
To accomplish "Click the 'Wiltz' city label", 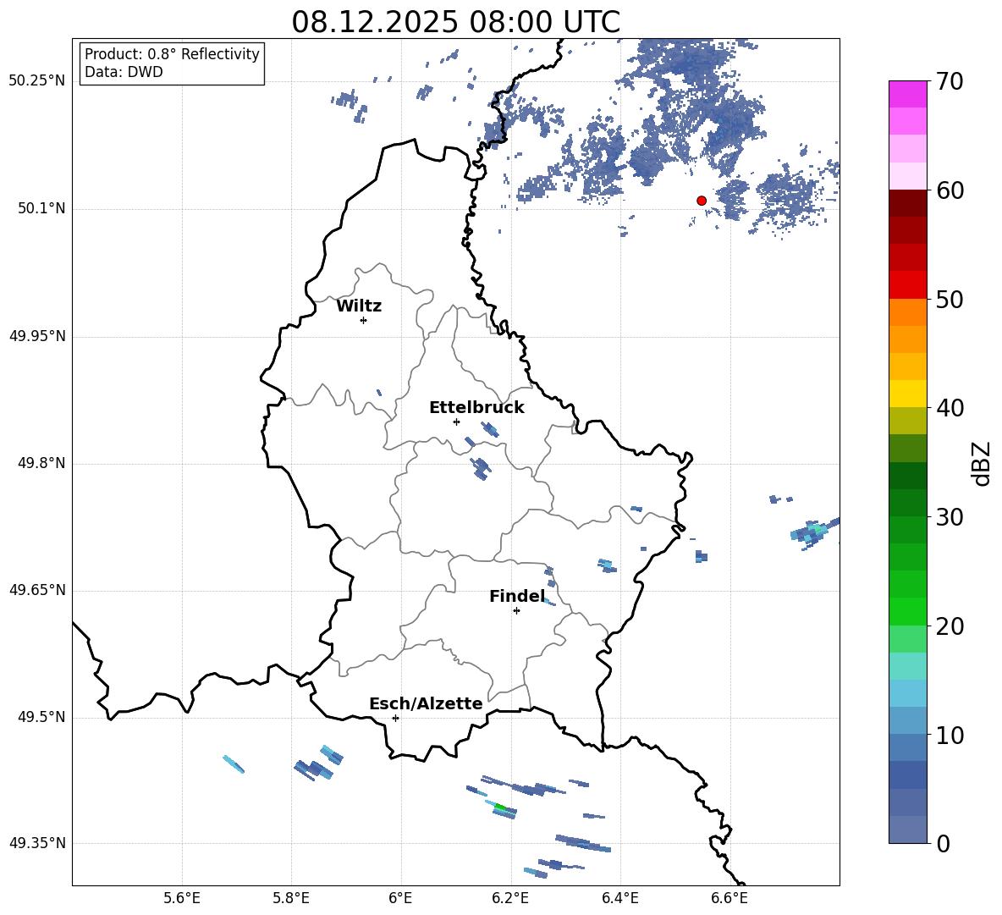I will (x=359, y=306).
